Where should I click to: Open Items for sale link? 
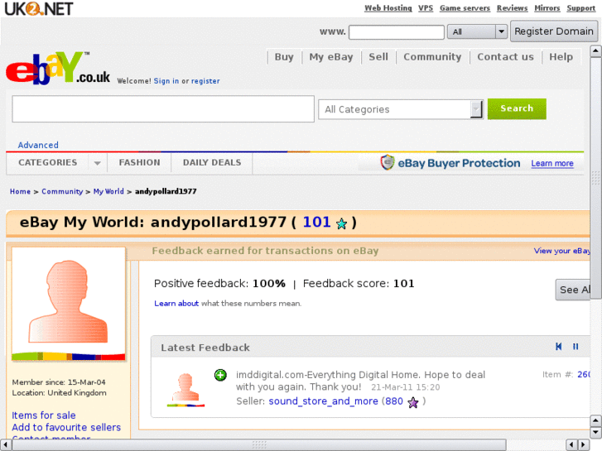click(x=43, y=415)
